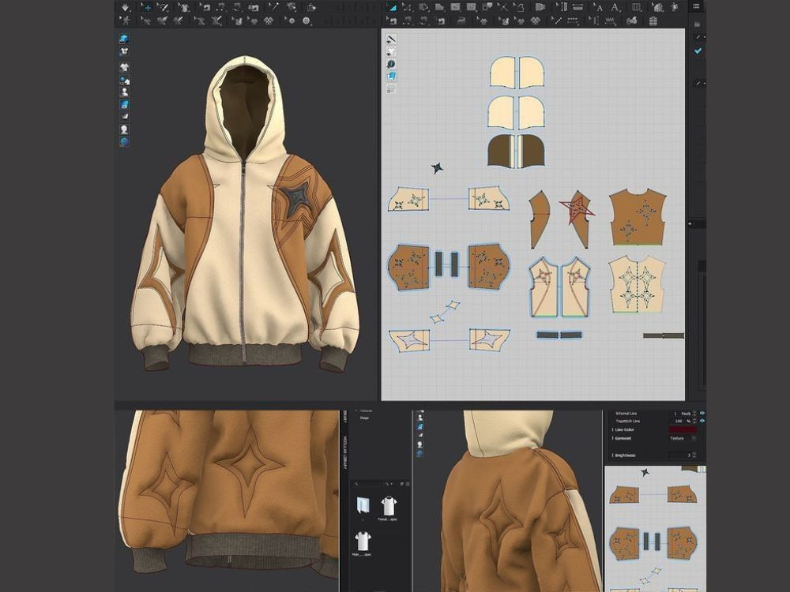
Task: Click the white circle buttonhole icon in 3D toolbar
Action: click(306, 21)
